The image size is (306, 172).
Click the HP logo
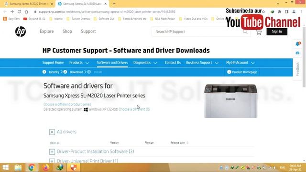[21, 32]
